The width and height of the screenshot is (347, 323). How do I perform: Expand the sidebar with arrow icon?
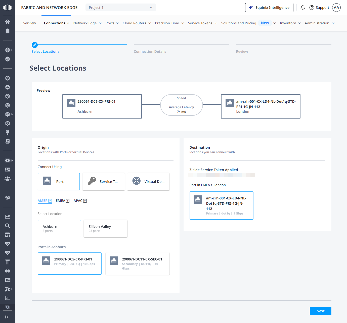[x=7, y=317]
